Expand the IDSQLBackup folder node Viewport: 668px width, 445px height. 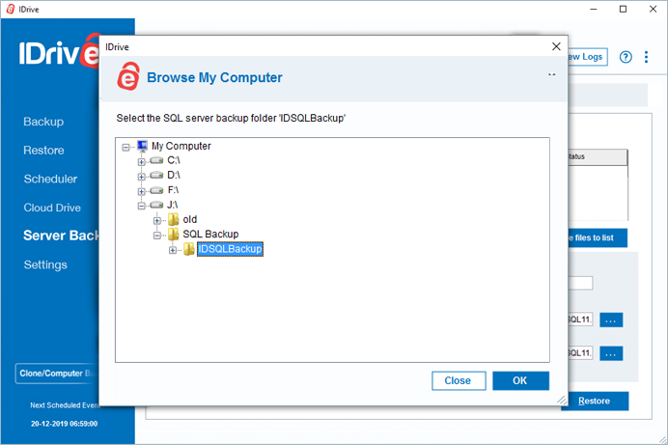[173, 250]
